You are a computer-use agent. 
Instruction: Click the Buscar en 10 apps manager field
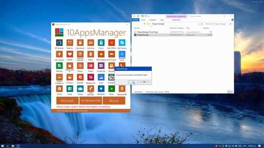tap(218, 24)
